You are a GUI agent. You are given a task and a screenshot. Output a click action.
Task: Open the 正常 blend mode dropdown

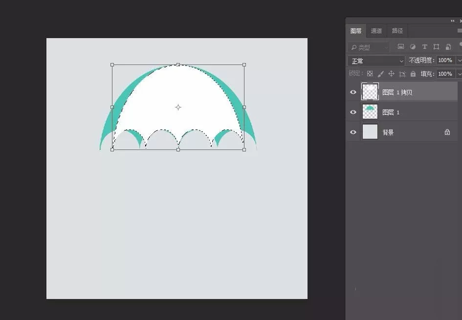376,61
